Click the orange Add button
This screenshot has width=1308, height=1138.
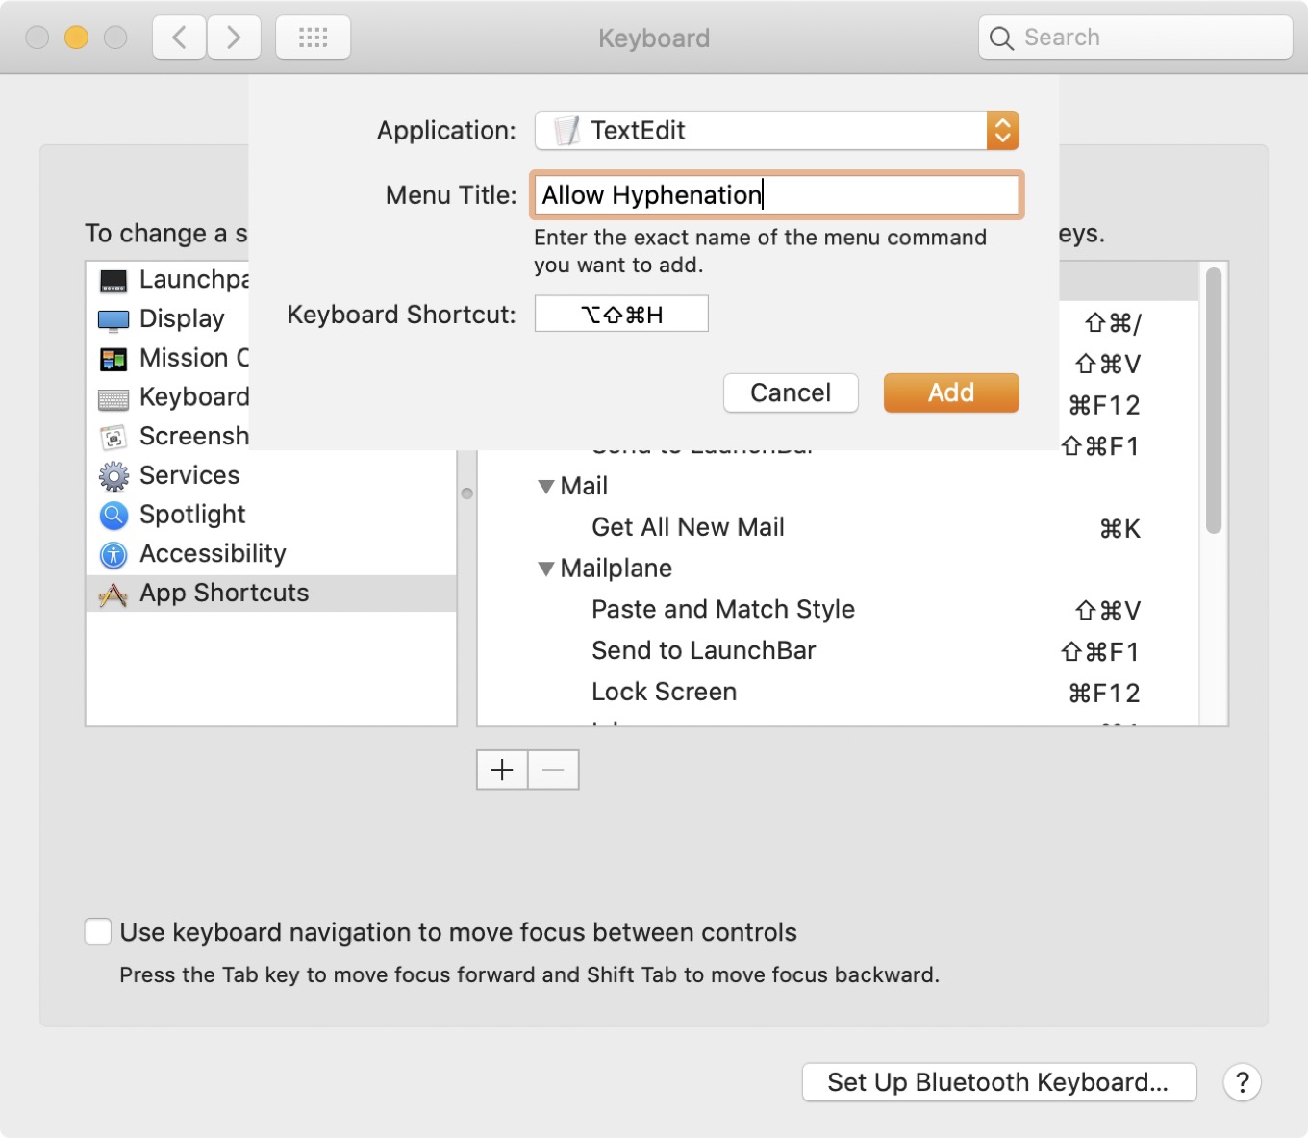point(951,392)
